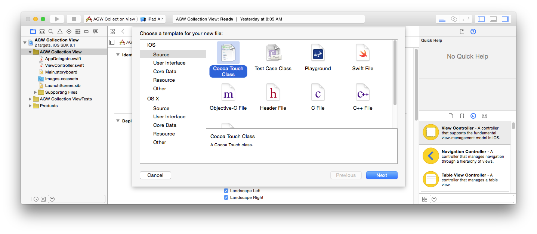Collapse the AGW Collection View project root
The image size is (537, 234).
pyautogui.click(x=25, y=43)
